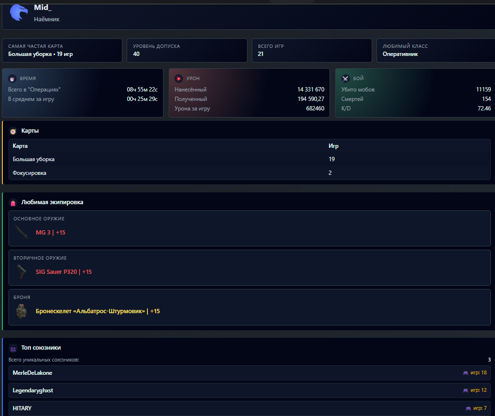The width and height of the screenshot is (495, 416).
Task: Click the red burst icon beside Урон
Action: click(x=179, y=79)
